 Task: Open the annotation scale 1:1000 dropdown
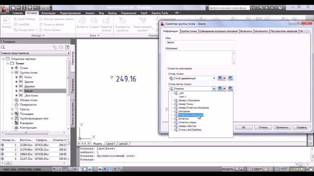pos(255,169)
